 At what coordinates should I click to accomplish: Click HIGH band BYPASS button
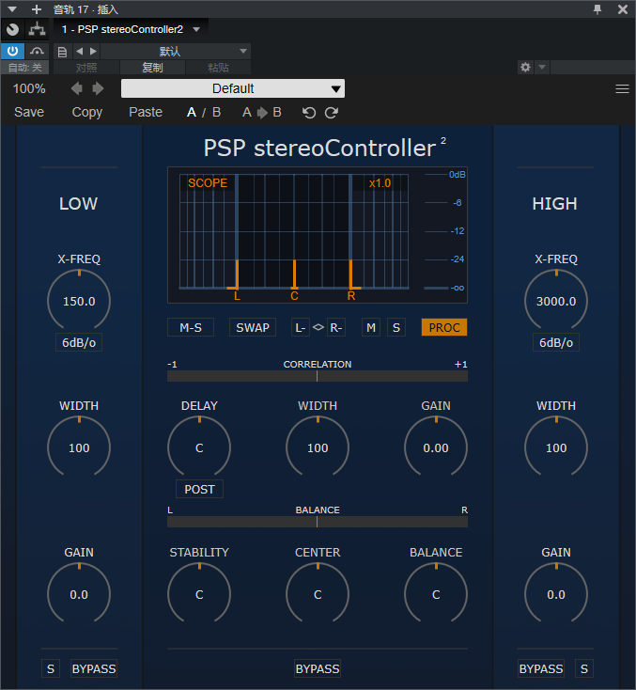click(x=541, y=669)
